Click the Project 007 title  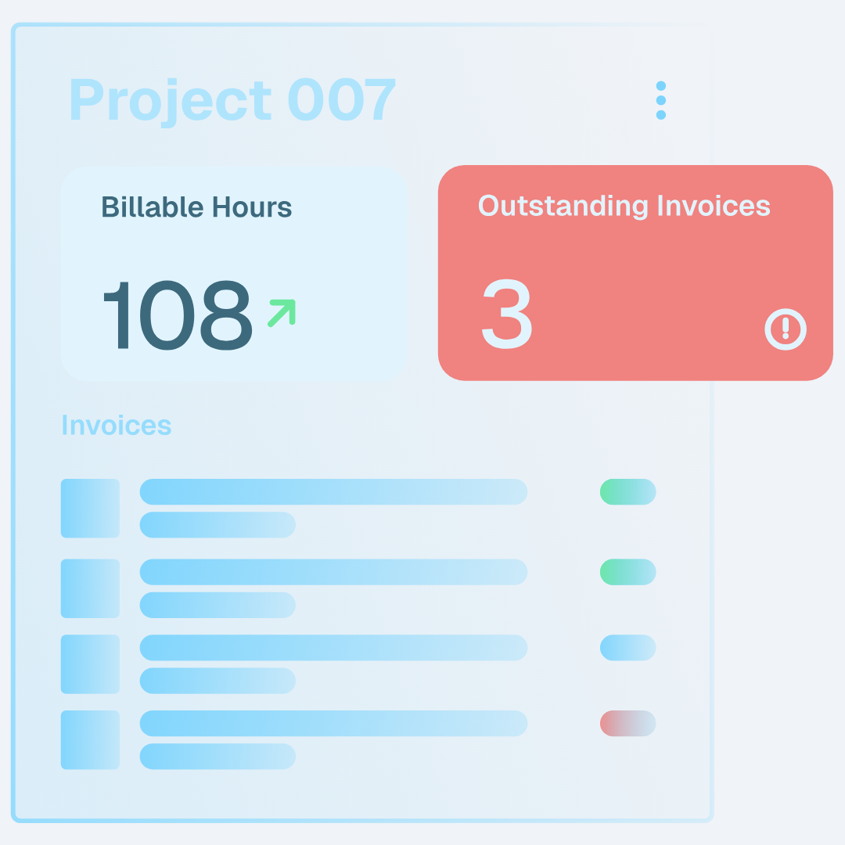pyautogui.click(x=232, y=100)
